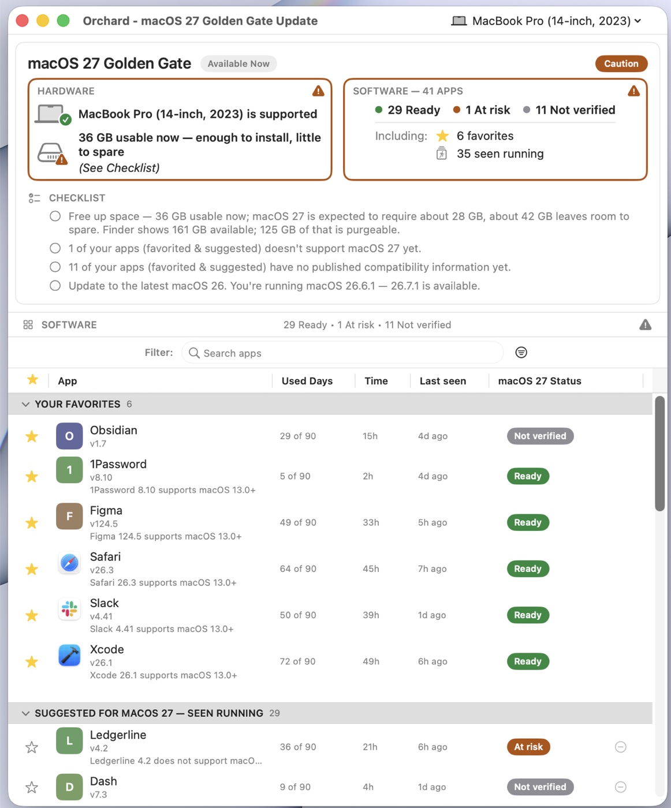Click the seen running timer icon

coord(442,153)
